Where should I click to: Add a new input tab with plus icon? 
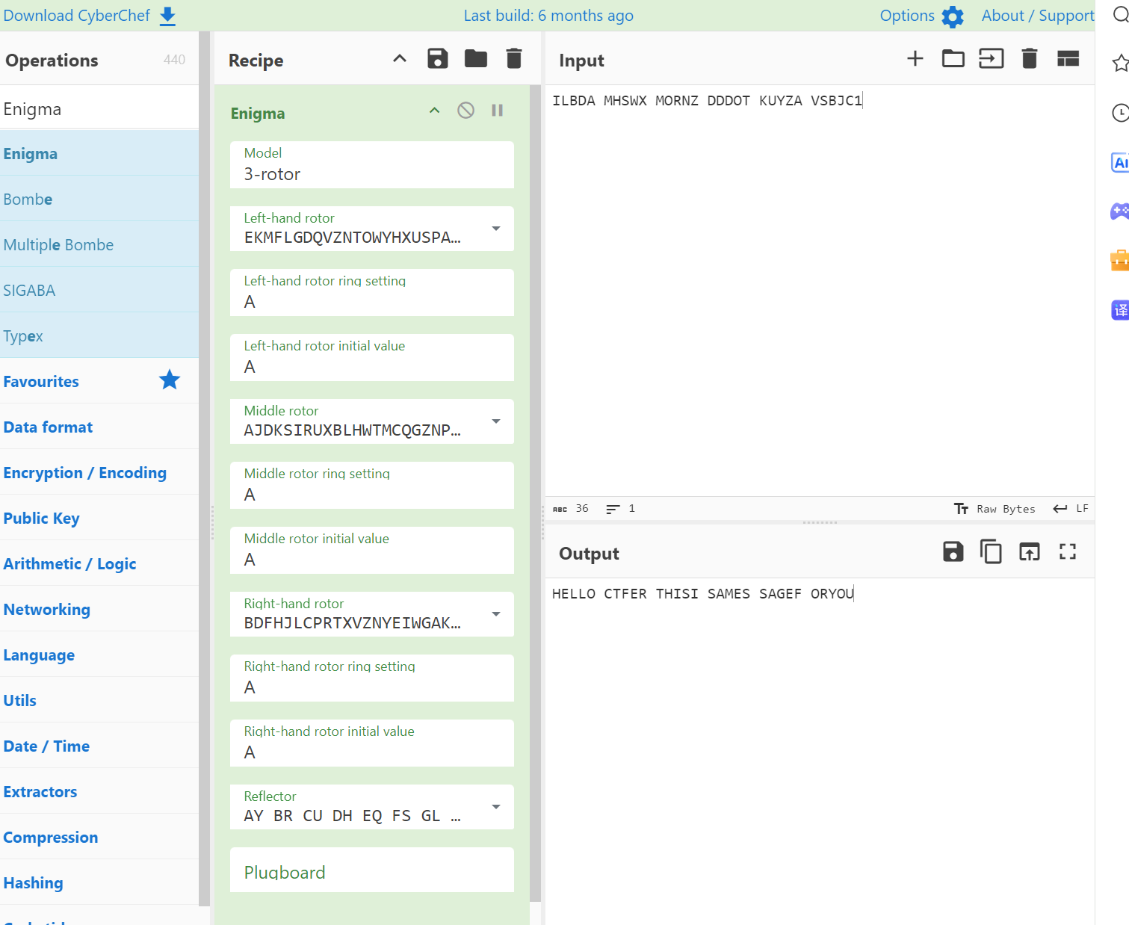pos(915,58)
